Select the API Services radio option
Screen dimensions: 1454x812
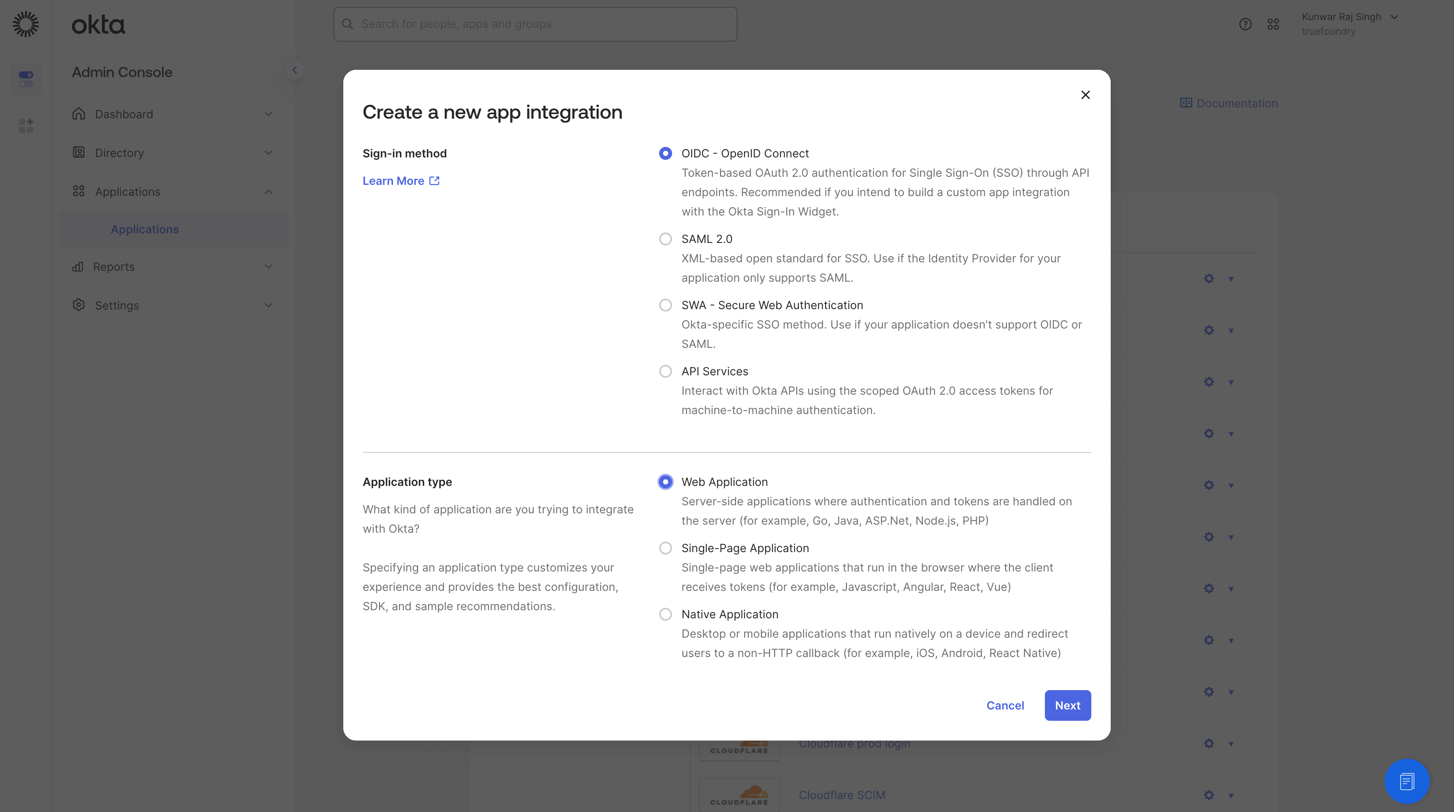(x=666, y=372)
